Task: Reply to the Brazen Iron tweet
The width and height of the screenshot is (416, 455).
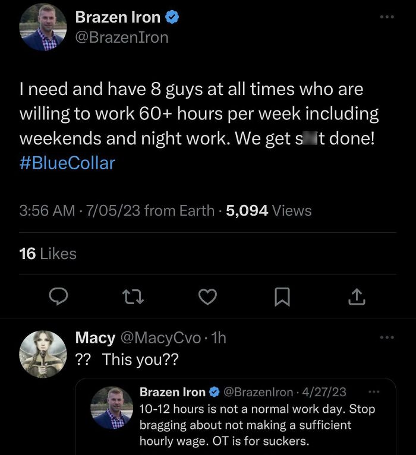Action: (58, 296)
